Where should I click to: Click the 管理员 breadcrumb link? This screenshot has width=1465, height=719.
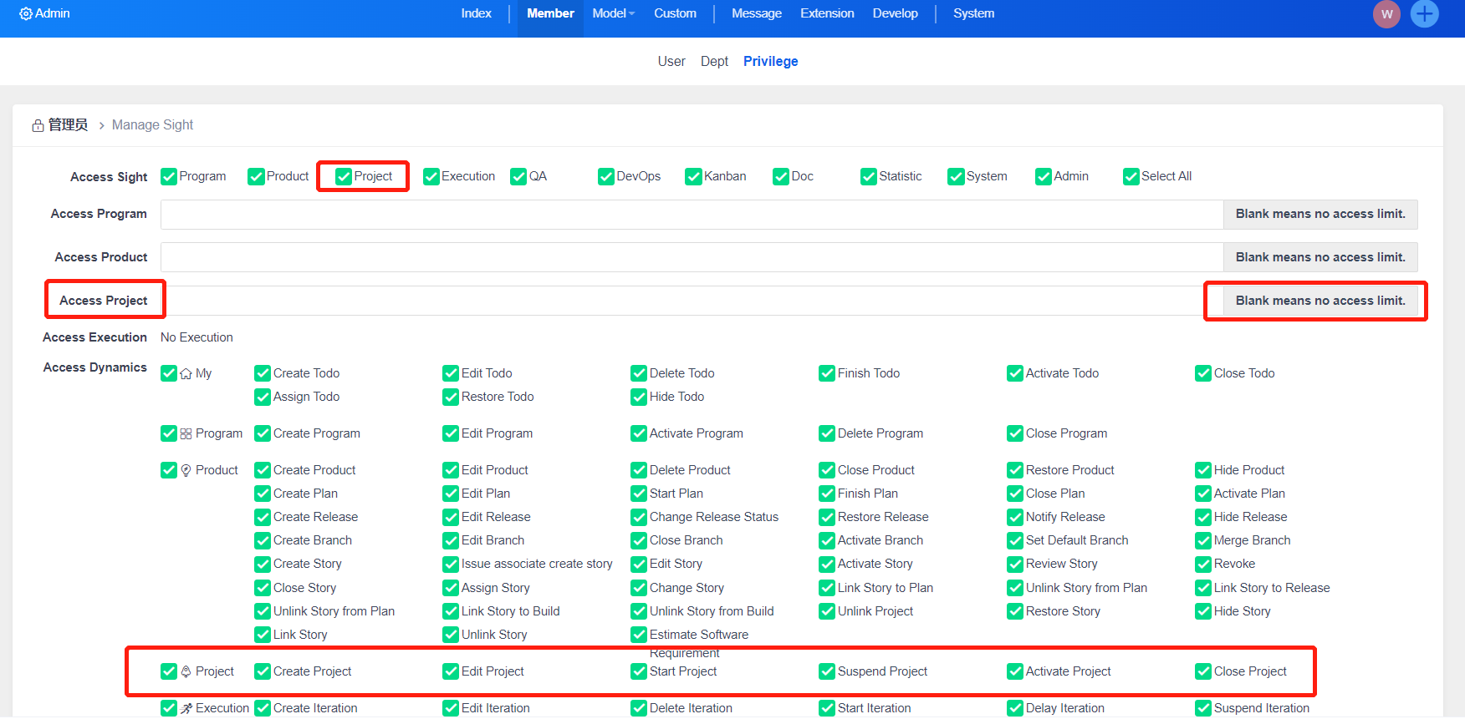point(68,125)
